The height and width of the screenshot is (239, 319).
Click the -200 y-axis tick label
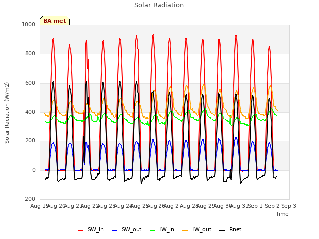29,199
